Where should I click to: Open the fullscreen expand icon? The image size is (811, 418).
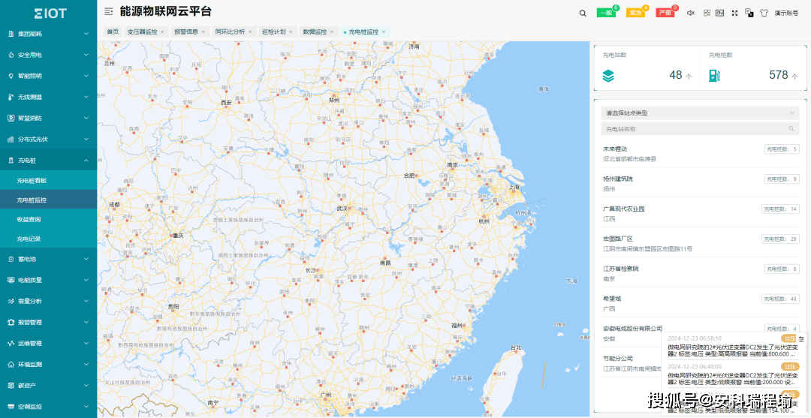point(734,13)
